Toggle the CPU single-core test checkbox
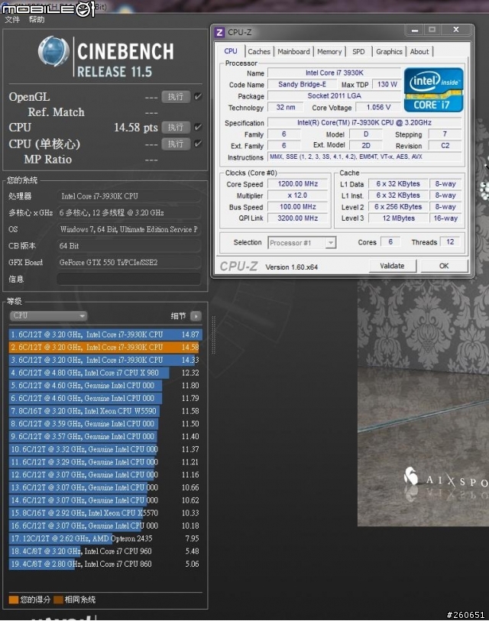Image resolution: width=489 pixels, height=621 pixels. click(x=198, y=144)
